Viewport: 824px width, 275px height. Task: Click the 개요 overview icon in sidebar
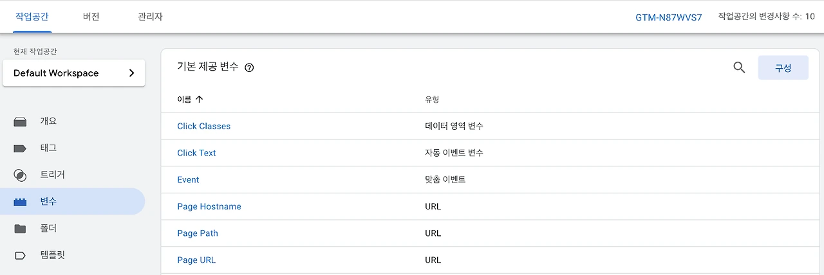20,121
